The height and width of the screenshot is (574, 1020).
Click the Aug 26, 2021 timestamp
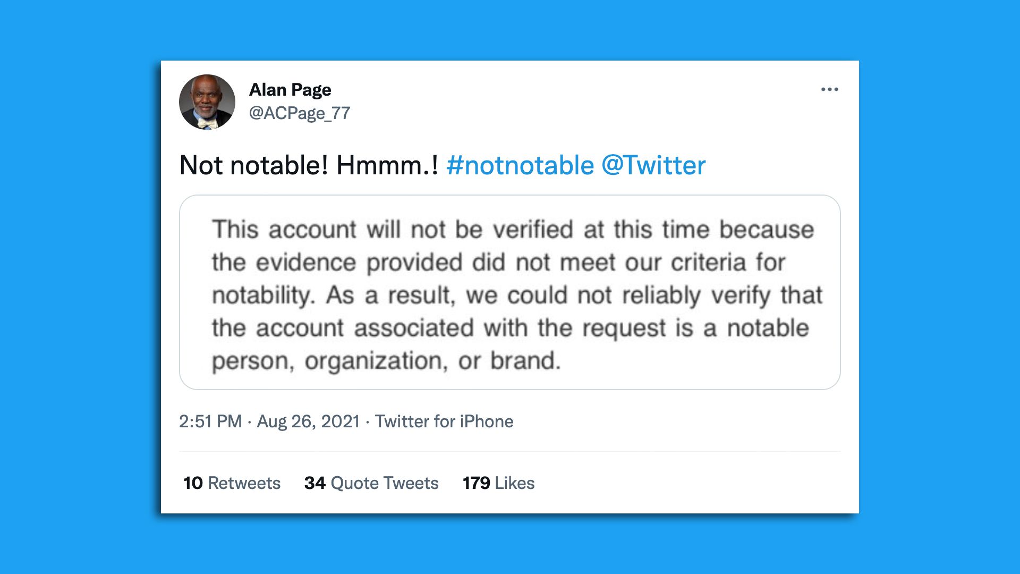coord(308,421)
